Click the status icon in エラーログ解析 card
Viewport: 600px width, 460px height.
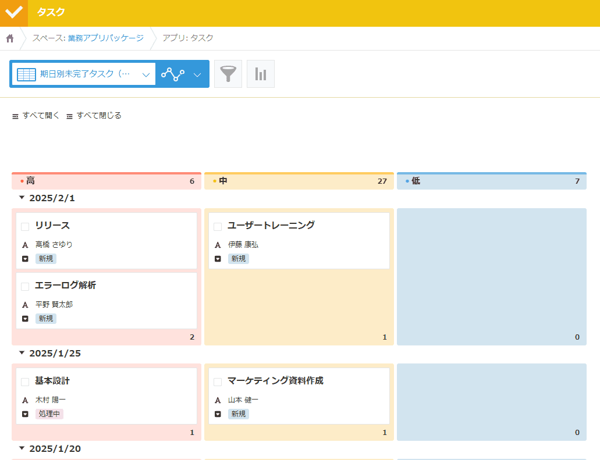(x=25, y=319)
